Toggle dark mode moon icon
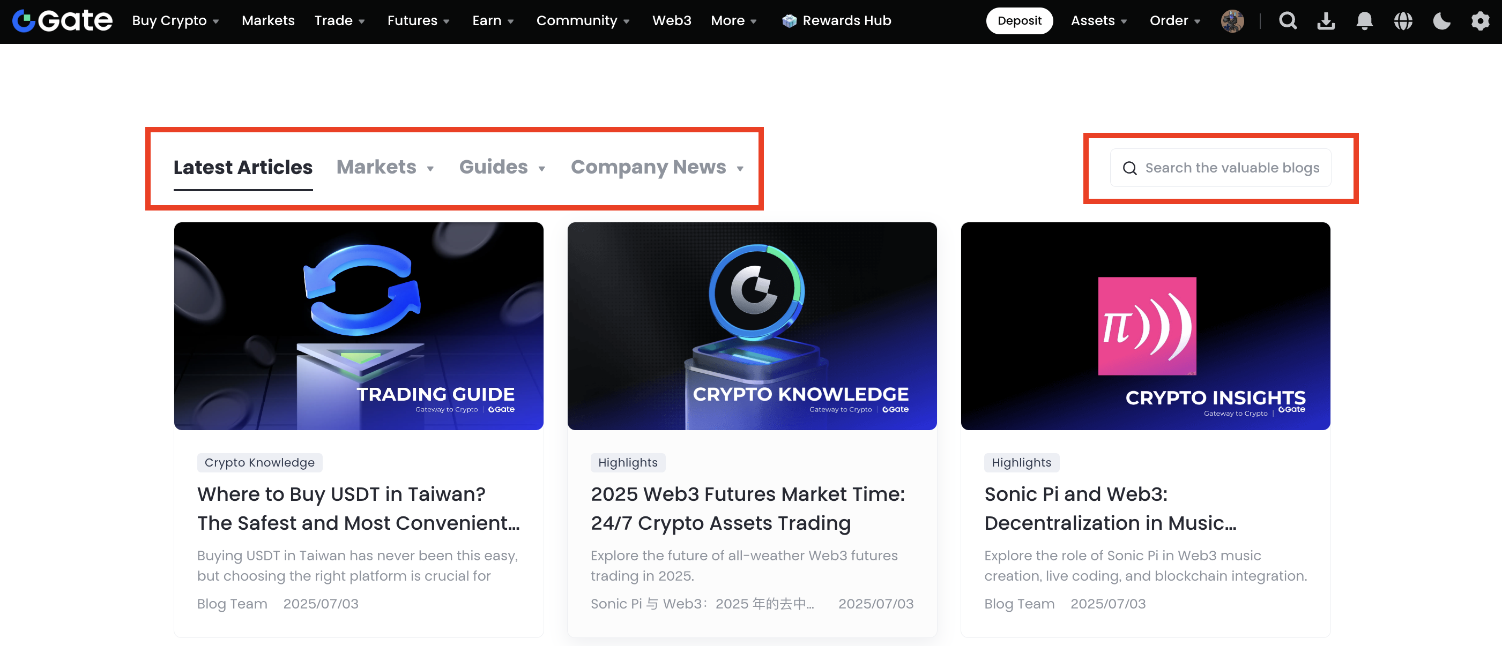The height and width of the screenshot is (646, 1502). tap(1441, 21)
